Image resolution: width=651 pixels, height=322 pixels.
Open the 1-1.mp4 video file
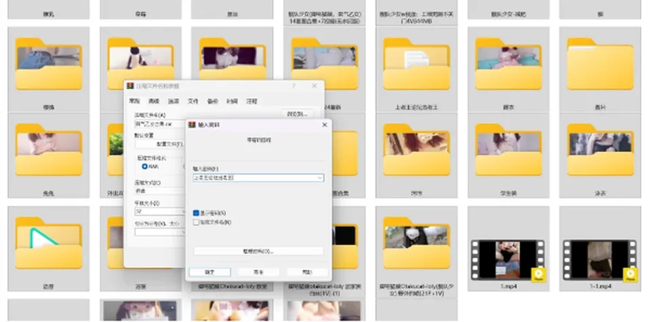pos(600,260)
